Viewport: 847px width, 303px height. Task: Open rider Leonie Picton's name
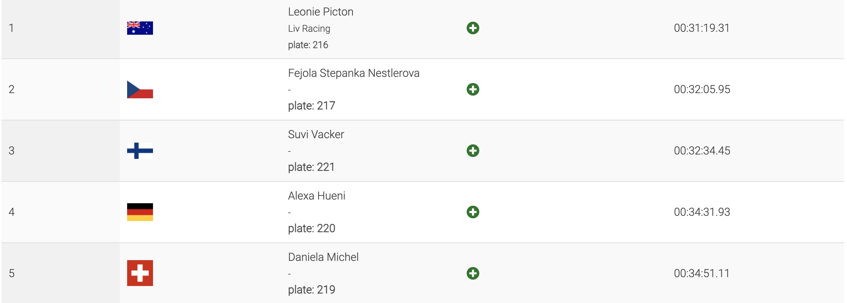(x=320, y=12)
